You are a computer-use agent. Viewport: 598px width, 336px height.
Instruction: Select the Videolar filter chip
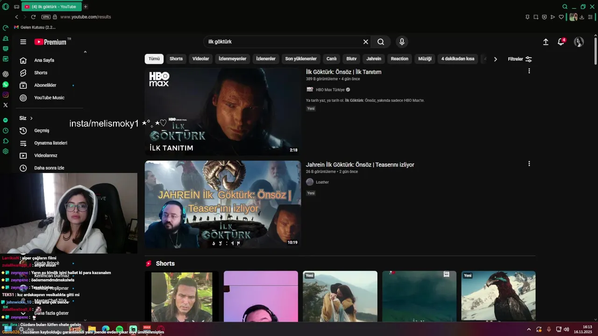[201, 59]
